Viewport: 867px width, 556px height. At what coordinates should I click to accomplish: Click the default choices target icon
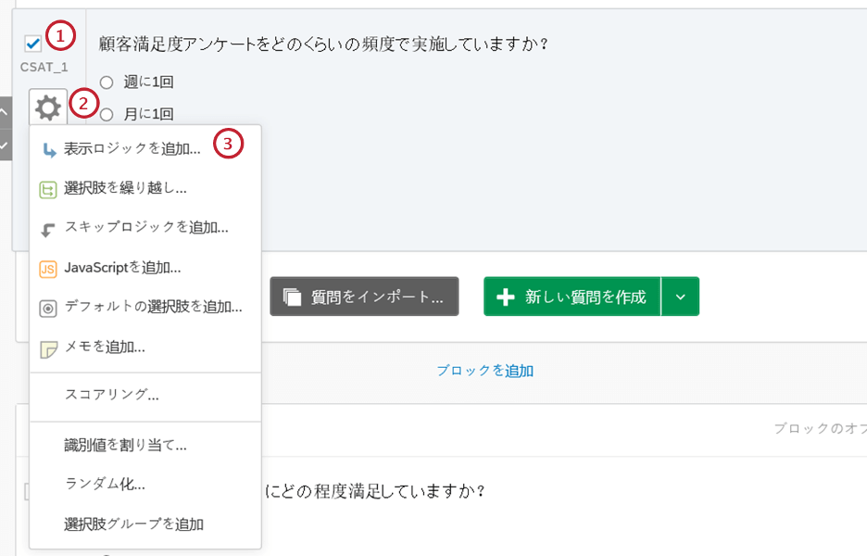pos(48,309)
